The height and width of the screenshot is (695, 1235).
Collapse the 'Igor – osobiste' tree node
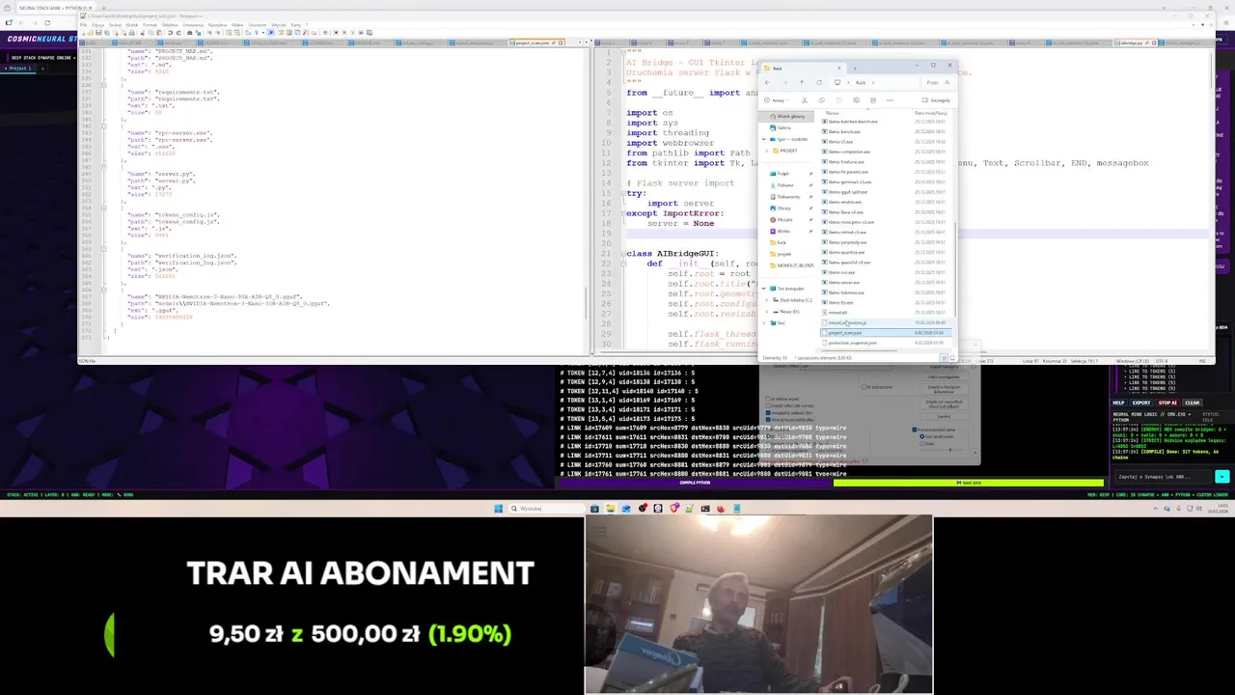[x=764, y=139]
